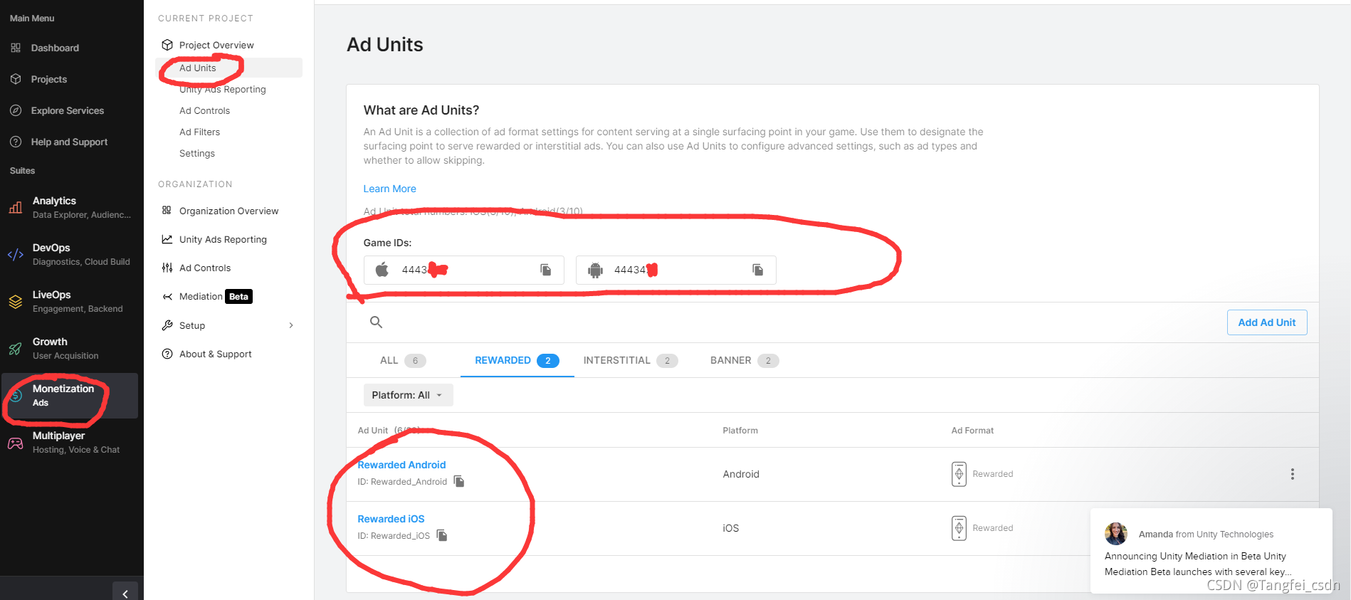Click the search magnifier icon
Viewport: 1351px width, 600px height.
coord(377,322)
